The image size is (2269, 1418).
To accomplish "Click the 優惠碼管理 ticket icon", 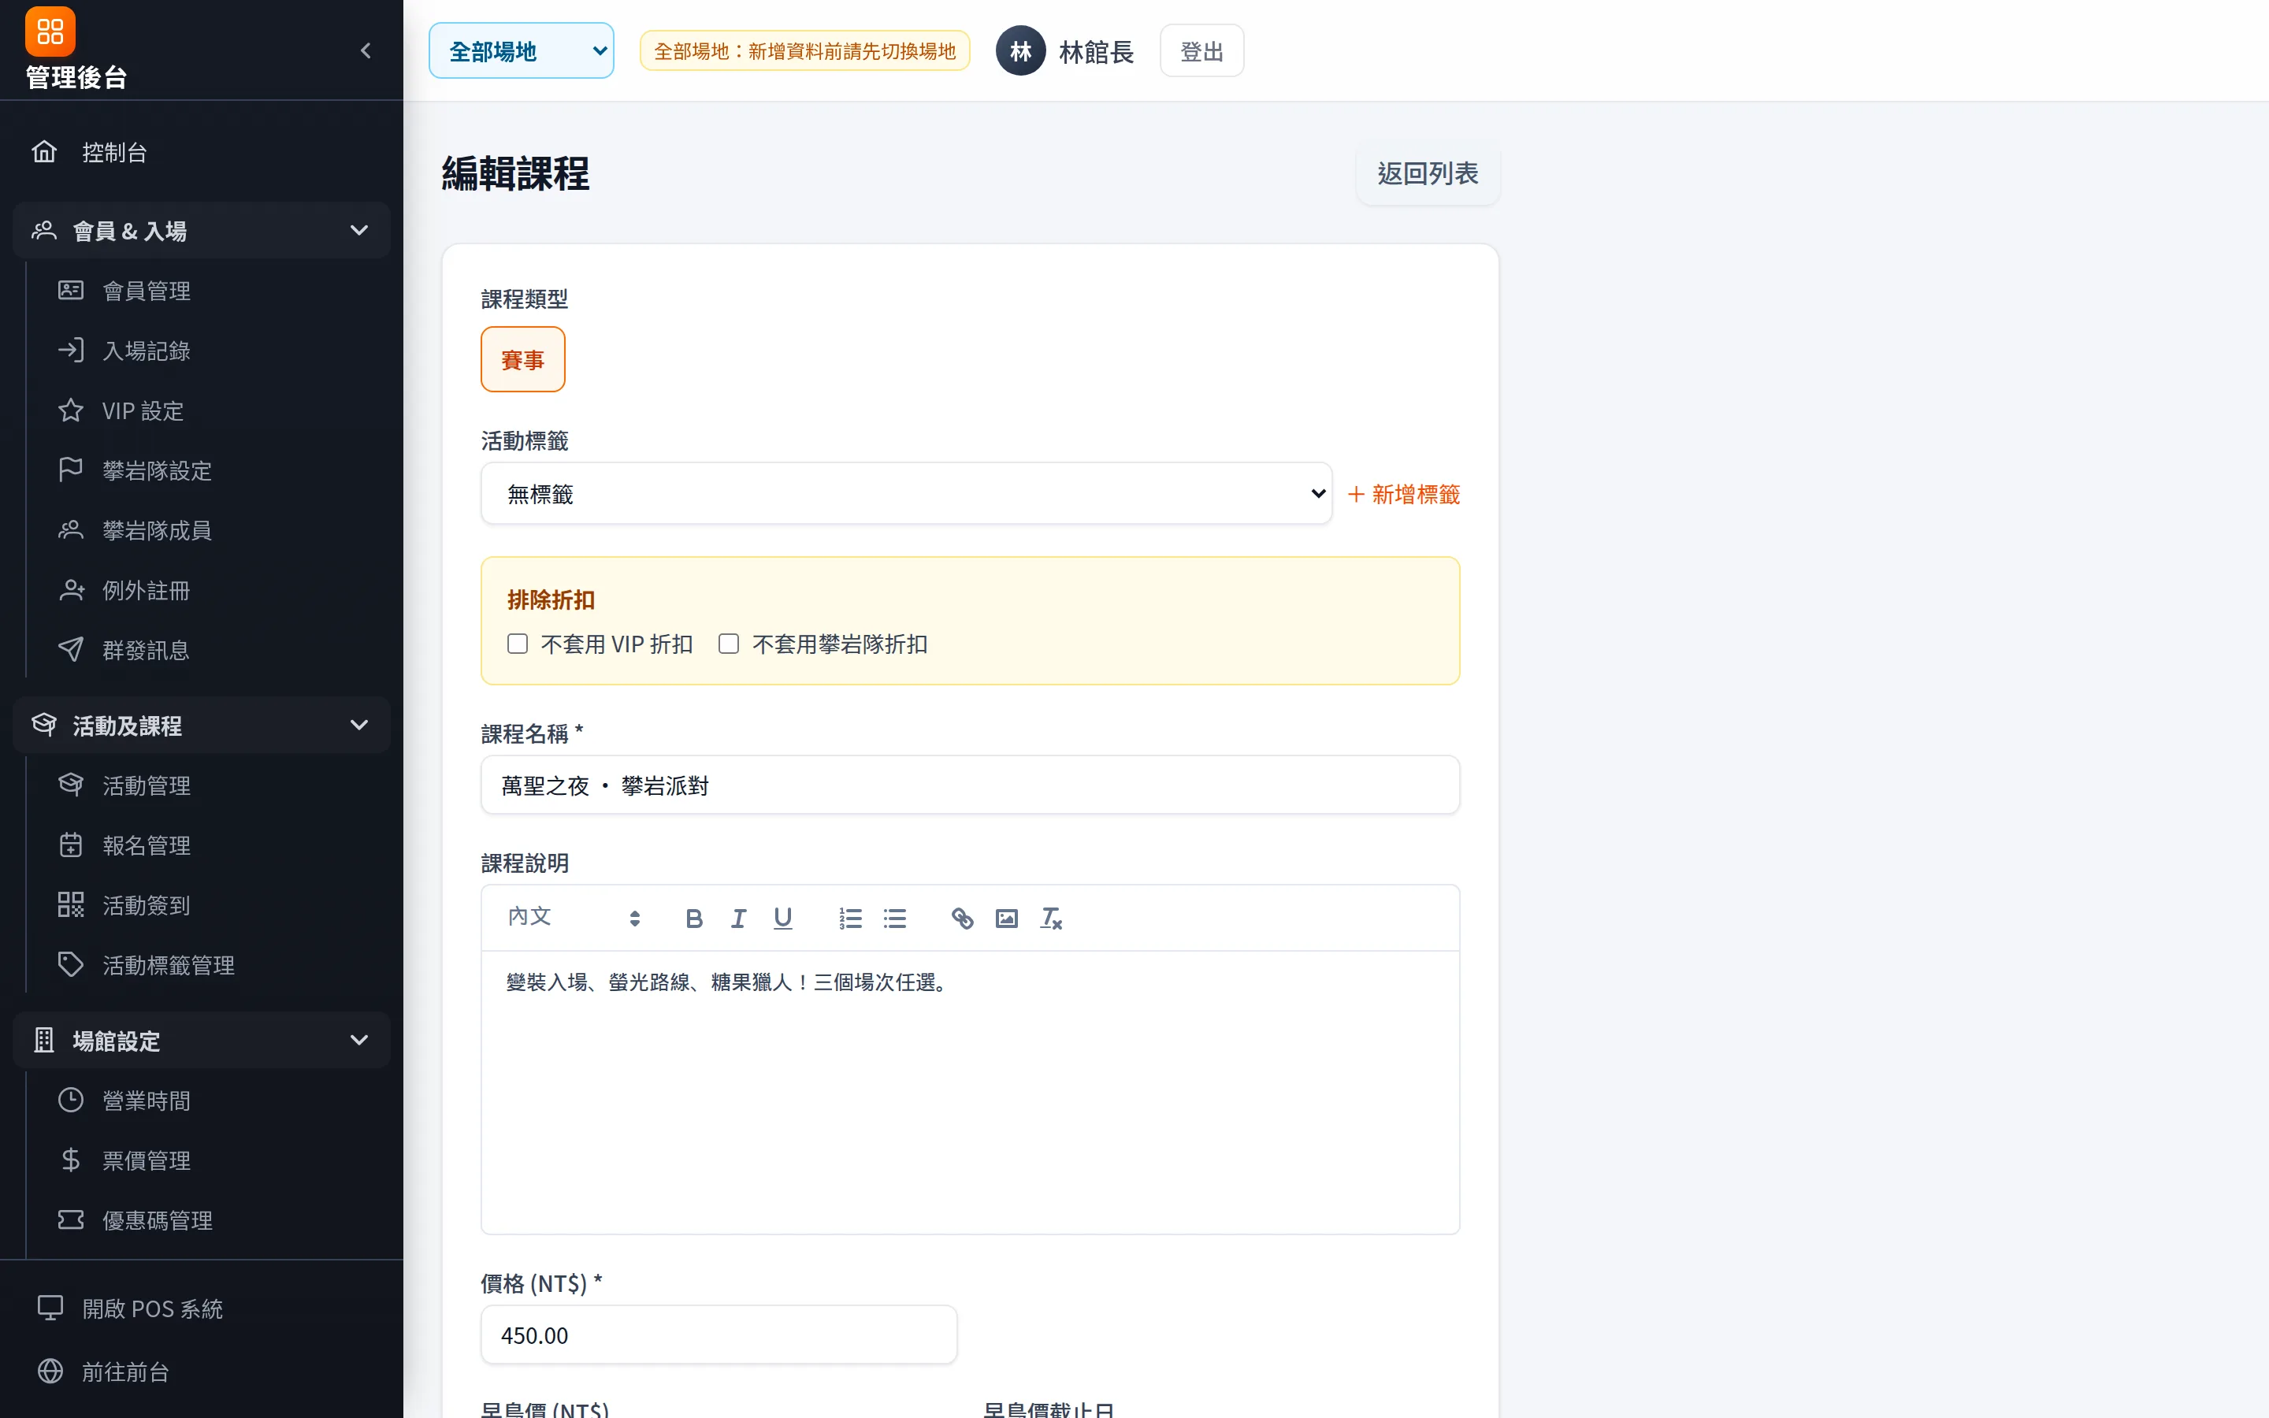I will tap(71, 1220).
